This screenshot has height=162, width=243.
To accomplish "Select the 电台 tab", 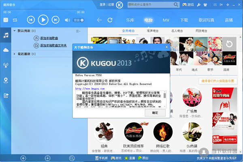I will 148,20.
